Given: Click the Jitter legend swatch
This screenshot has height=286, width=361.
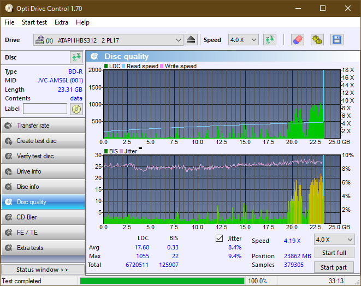Looking at the screenshot, I should click(x=121, y=151).
